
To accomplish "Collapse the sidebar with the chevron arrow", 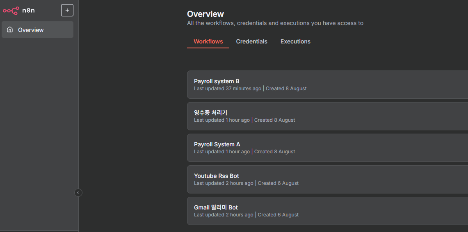I will click(78, 193).
